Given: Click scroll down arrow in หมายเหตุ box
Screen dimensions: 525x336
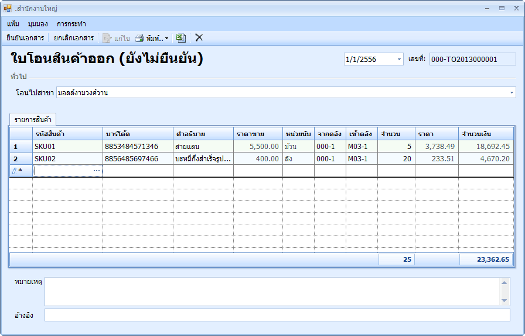Looking at the screenshot, I should pos(505,300).
